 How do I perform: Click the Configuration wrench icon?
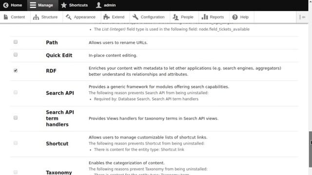(x=136, y=17)
